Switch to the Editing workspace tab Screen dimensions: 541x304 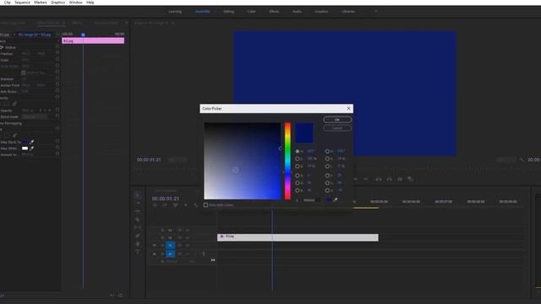[x=228, y=11]
